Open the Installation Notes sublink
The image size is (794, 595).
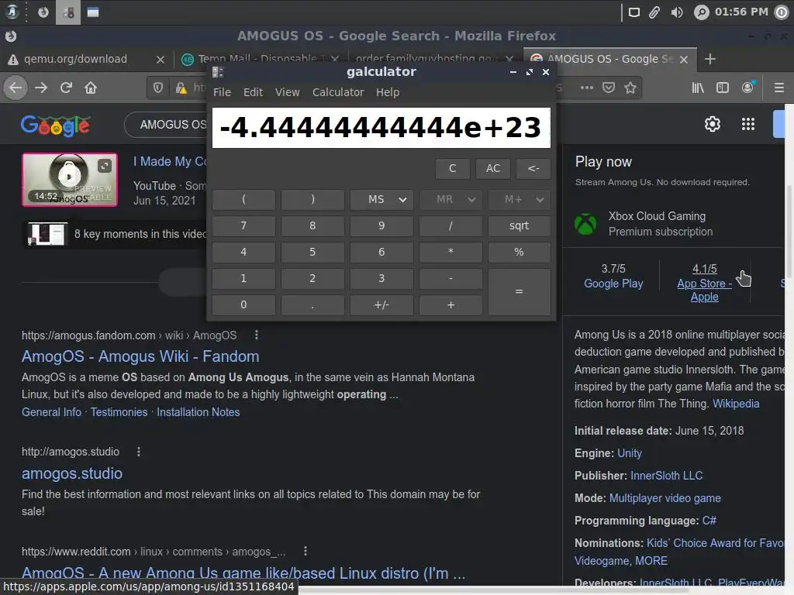[x=198, y=412]
